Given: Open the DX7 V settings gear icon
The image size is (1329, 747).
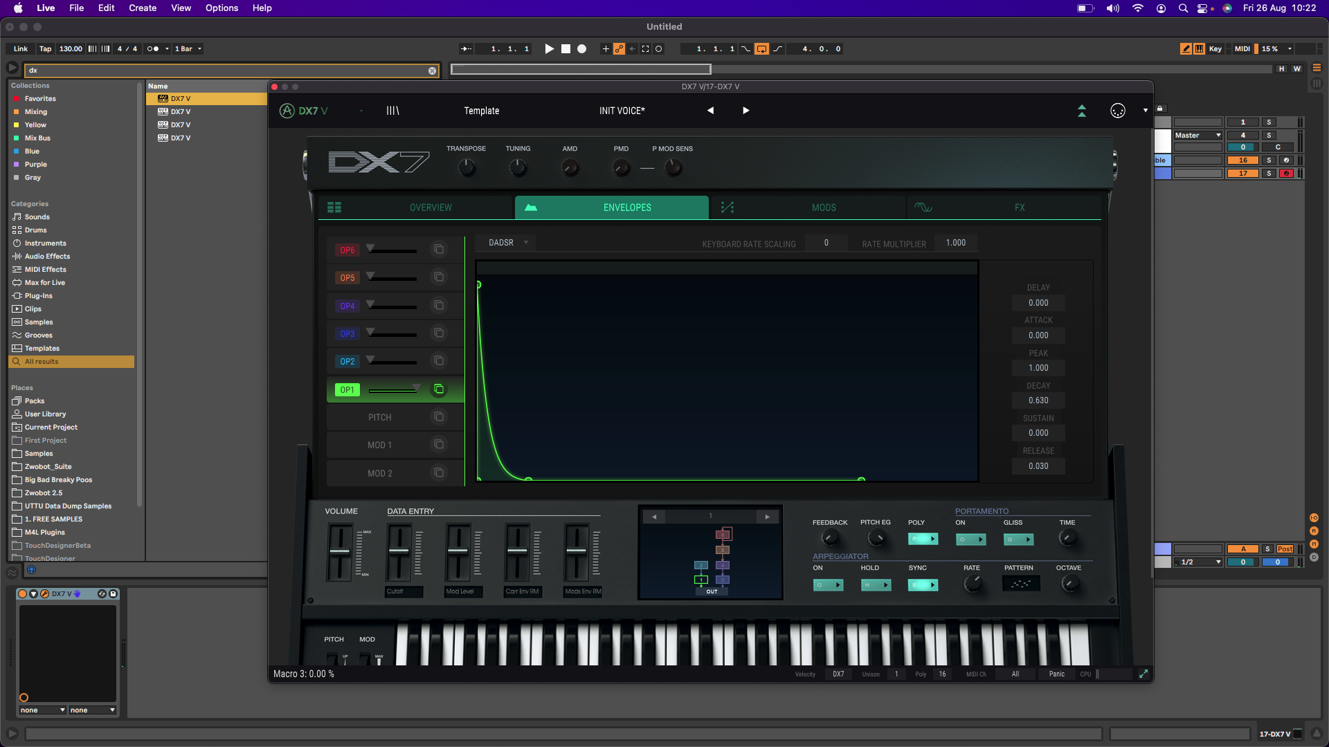Looking at the screenshot, I should point(1117,111).
